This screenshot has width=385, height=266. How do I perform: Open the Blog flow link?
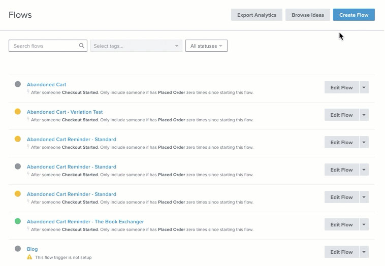[32, 249]
